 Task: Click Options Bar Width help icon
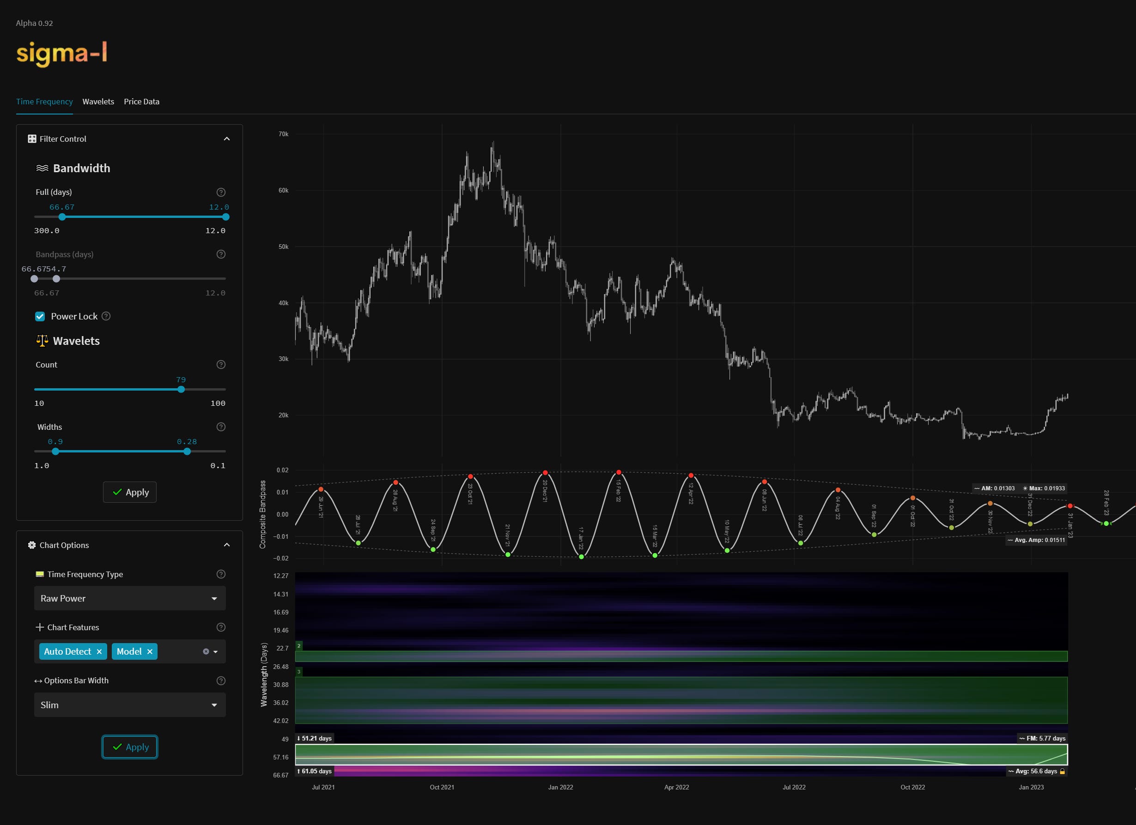pyautogui.click(x=221, y=681)
